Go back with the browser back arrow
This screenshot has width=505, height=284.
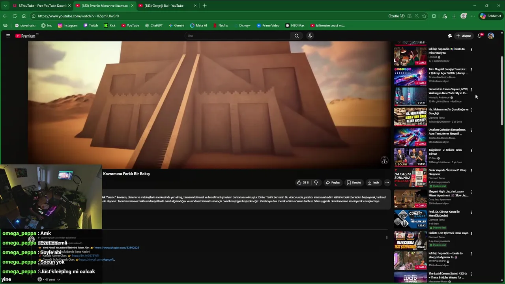[5, 16]
